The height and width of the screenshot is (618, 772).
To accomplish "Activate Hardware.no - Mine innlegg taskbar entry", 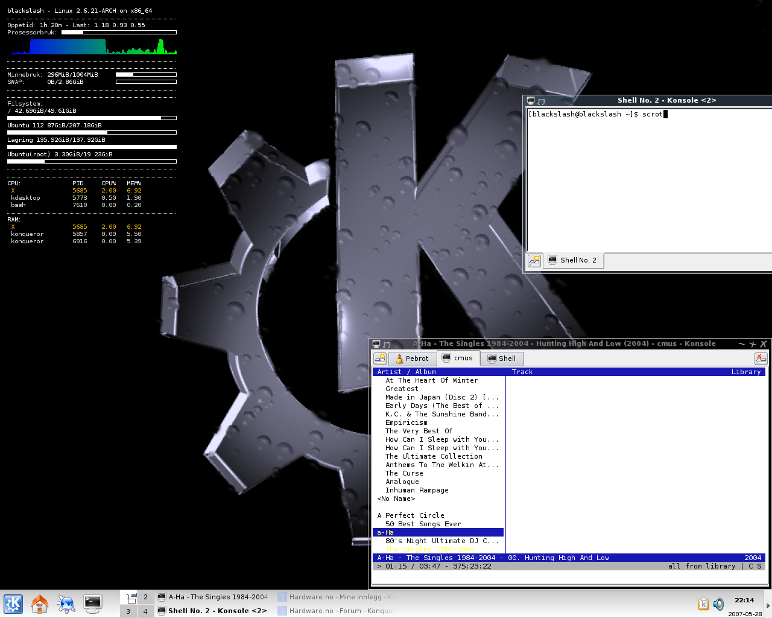I will (335, 597).
